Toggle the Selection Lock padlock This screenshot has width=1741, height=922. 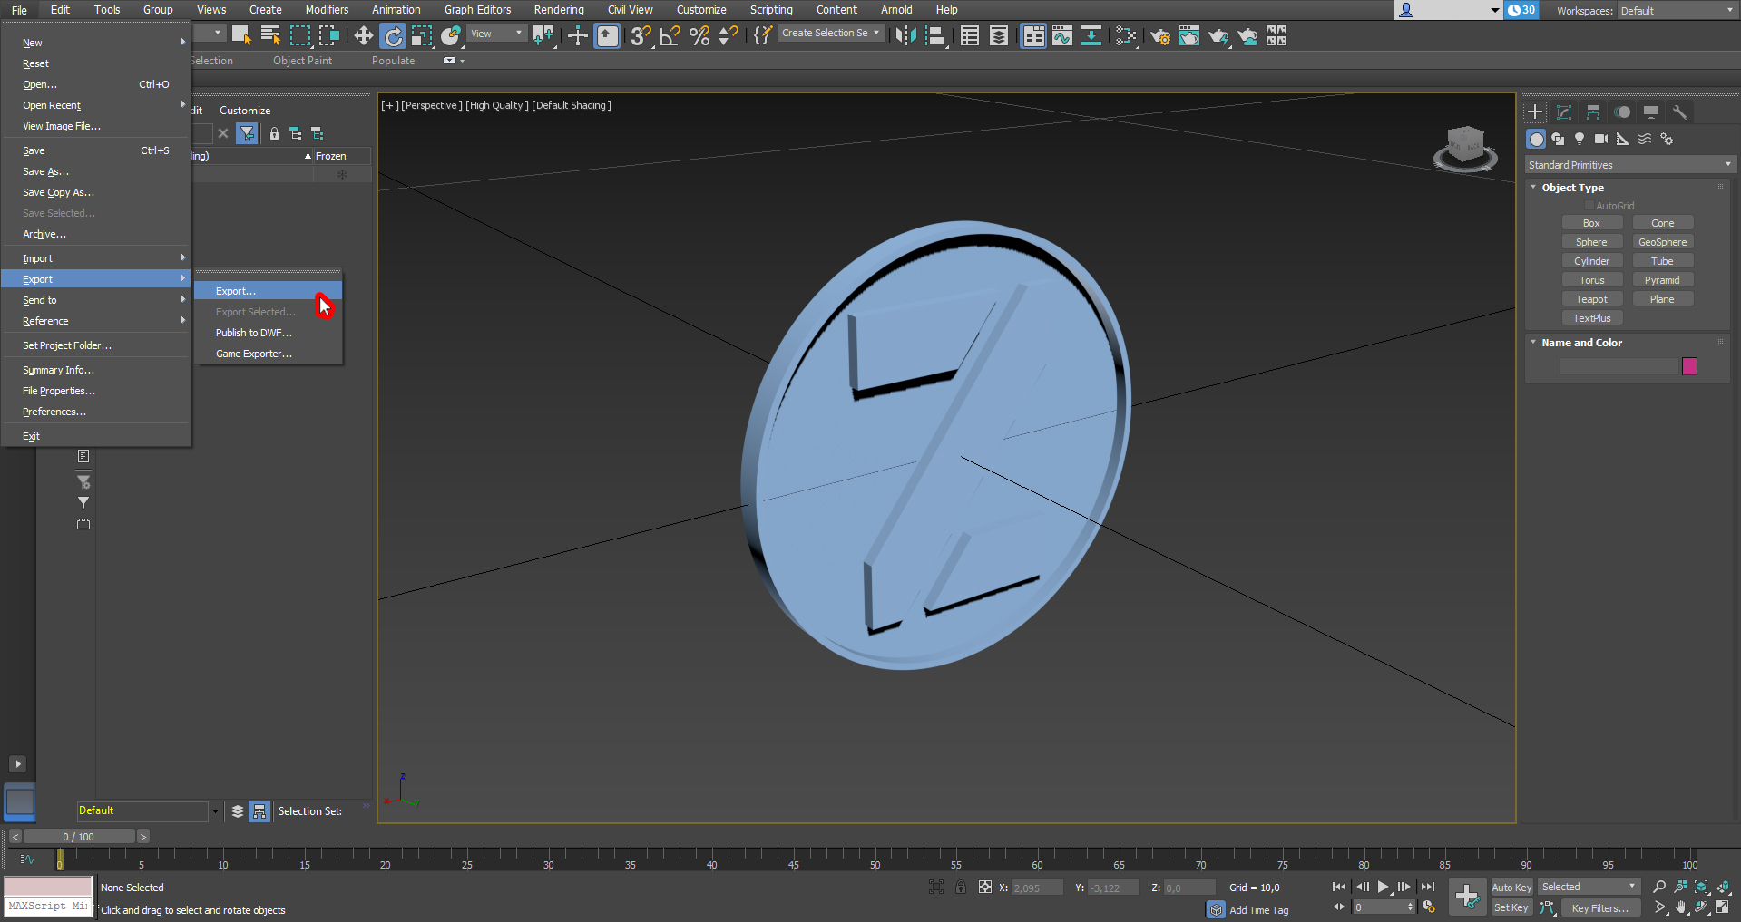click(x=961, y=888)
